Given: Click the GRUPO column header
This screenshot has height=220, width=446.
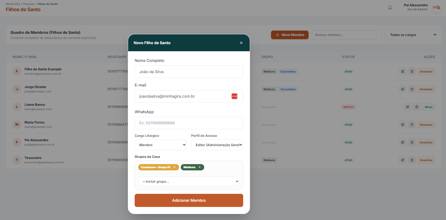Looking at the screenshot, I should tap(267, 57).
